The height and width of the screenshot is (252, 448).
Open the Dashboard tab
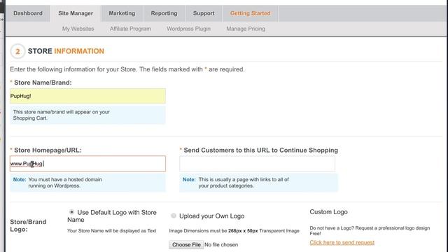(x=28, y=13)
